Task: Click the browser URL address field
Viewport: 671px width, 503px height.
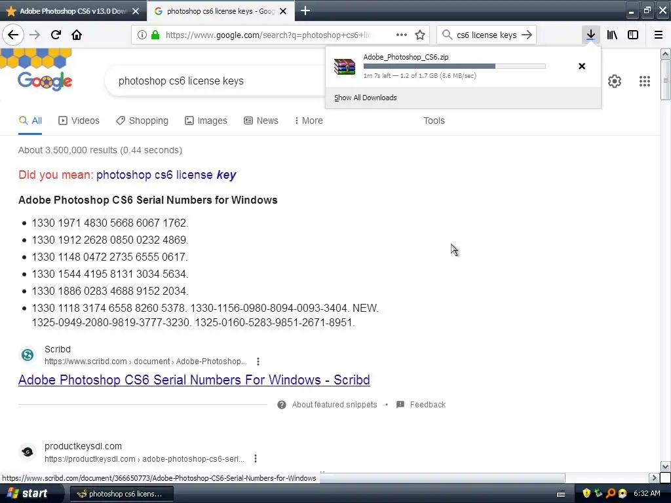Action: (267, 35)
